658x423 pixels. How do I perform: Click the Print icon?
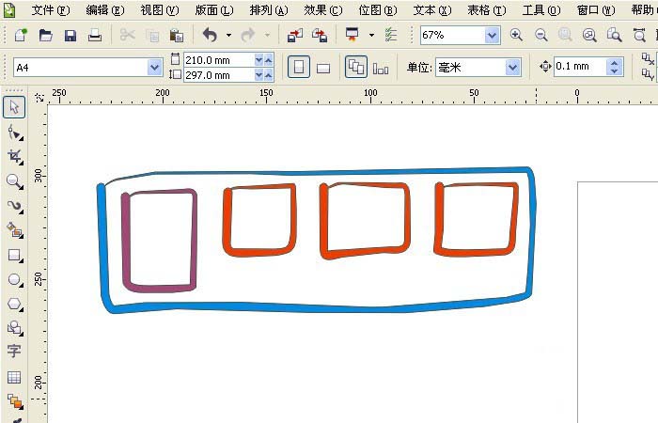tap(95, 36)
